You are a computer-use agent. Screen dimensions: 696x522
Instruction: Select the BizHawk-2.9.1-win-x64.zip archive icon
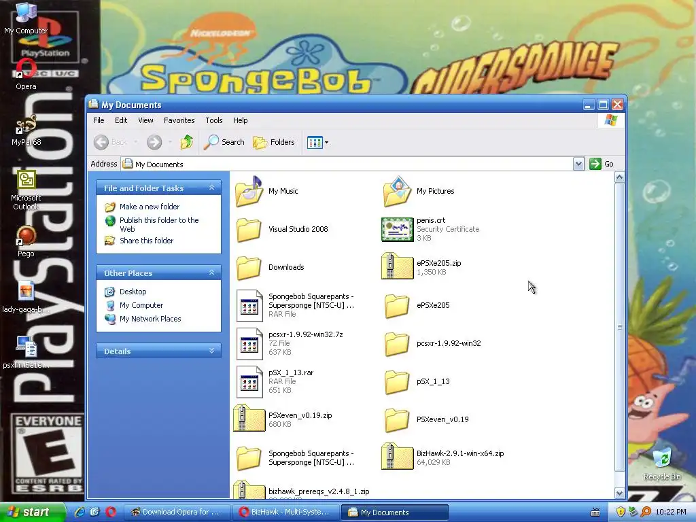[x=397, y=456]
